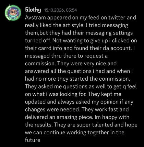Click the words 'da account' in the text
The width and height of the screenshot is (144, 147).
pyautogui.click(x=117, y=48)
